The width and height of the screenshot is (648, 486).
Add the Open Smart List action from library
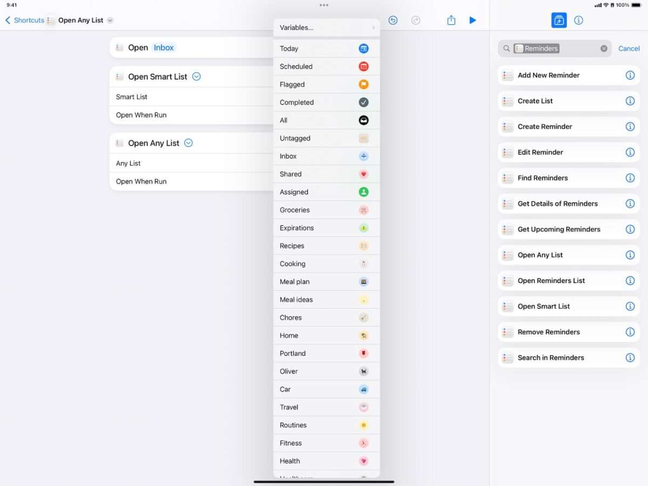click(569, 306)
